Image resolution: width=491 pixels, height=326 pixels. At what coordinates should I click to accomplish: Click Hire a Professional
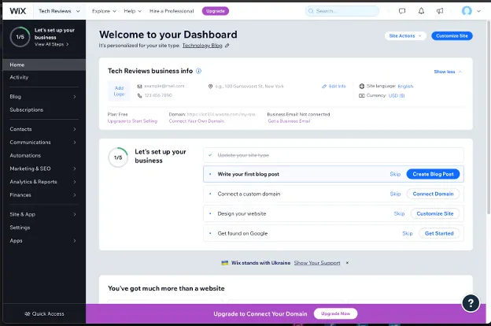click(x=172, y=11)
